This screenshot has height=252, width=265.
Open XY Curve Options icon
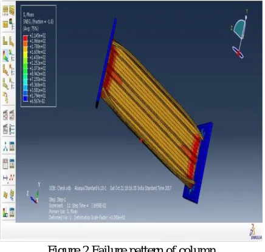(12, 178)
